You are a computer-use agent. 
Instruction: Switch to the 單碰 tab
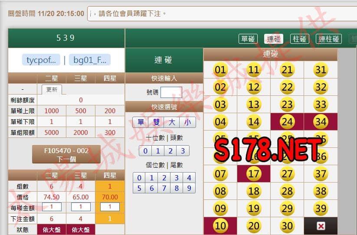point(248,39)
